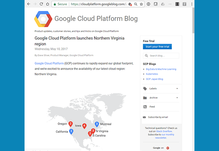Click the blocked cookies icon in address bar

click(130, 4)
